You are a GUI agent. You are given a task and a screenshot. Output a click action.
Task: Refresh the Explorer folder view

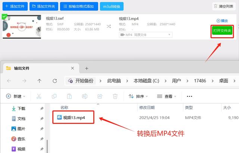click(55, 81)
